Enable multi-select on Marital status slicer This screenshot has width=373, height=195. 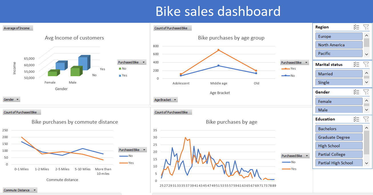356,65
